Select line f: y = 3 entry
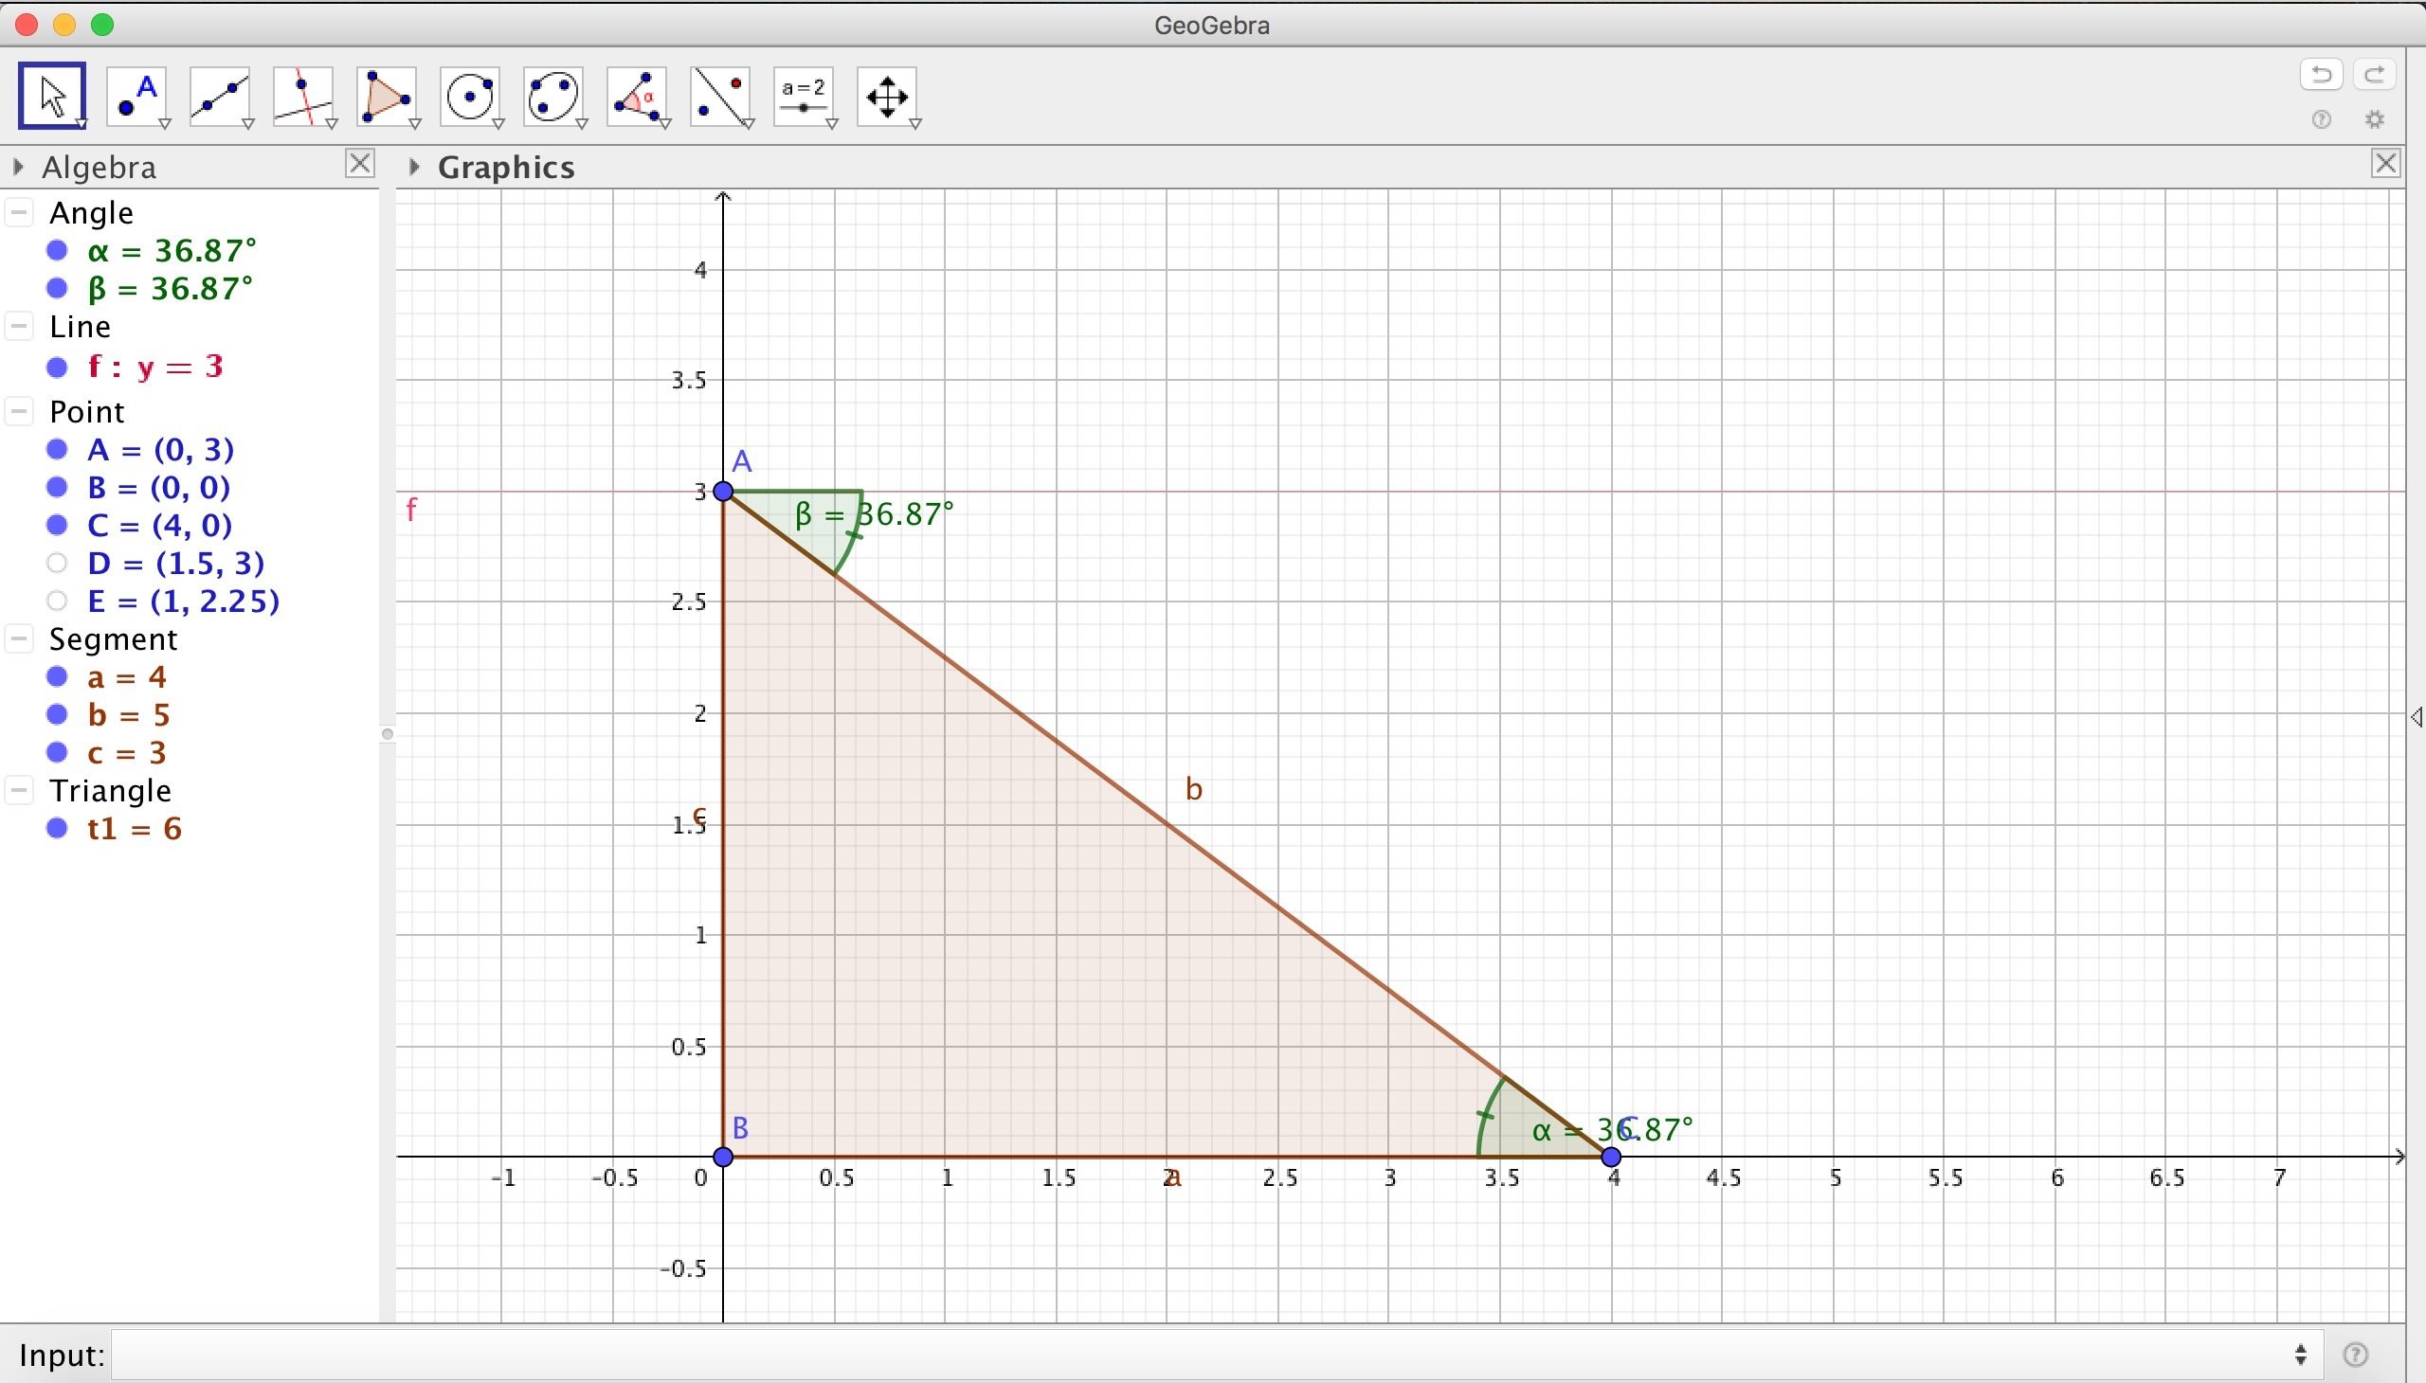Screen dimensions: 2426x1383 (155, 367)
